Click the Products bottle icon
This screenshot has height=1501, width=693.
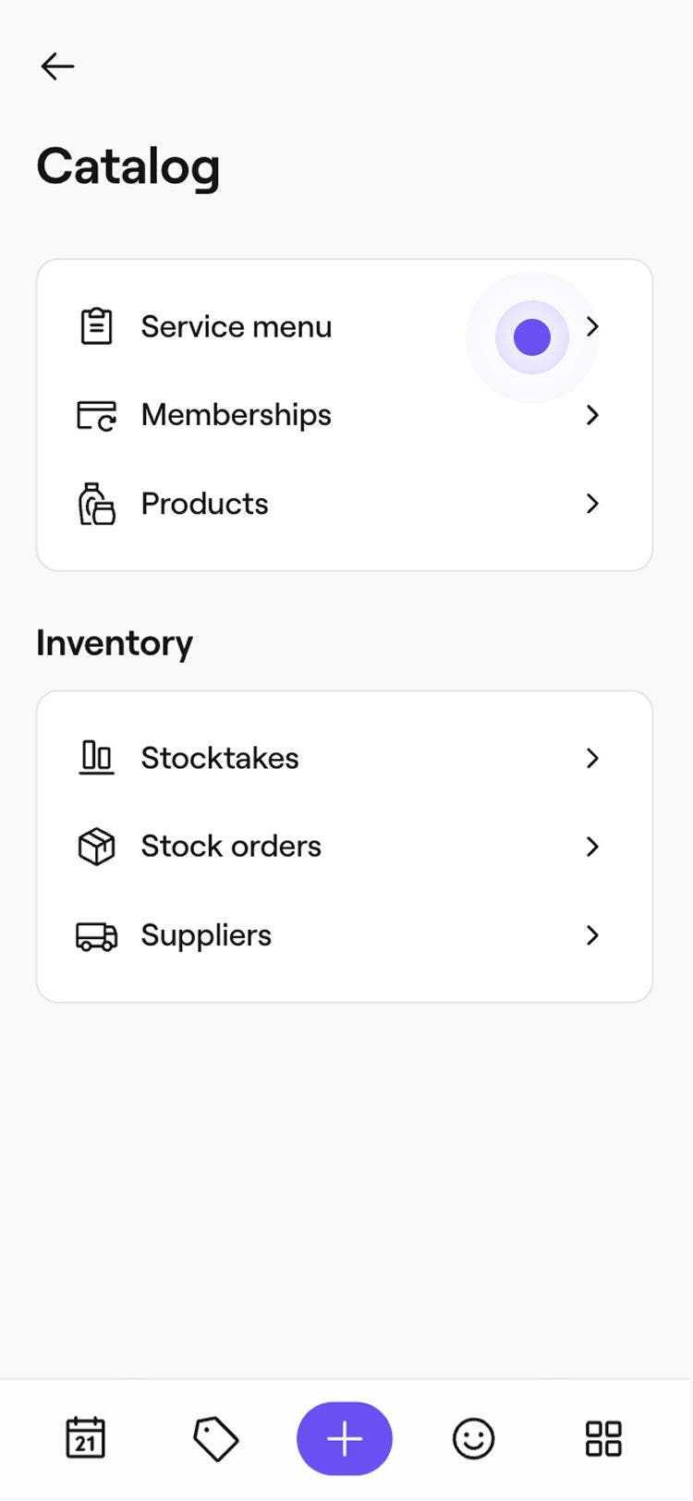click(96, 504)
